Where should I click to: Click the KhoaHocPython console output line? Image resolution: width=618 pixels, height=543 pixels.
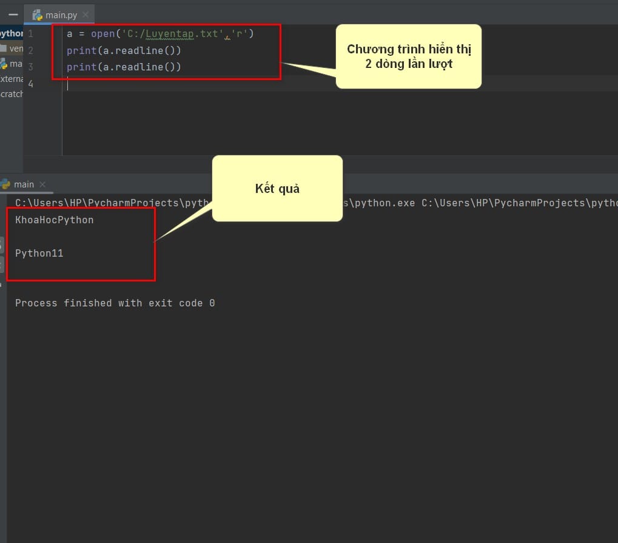pos(55,220)
